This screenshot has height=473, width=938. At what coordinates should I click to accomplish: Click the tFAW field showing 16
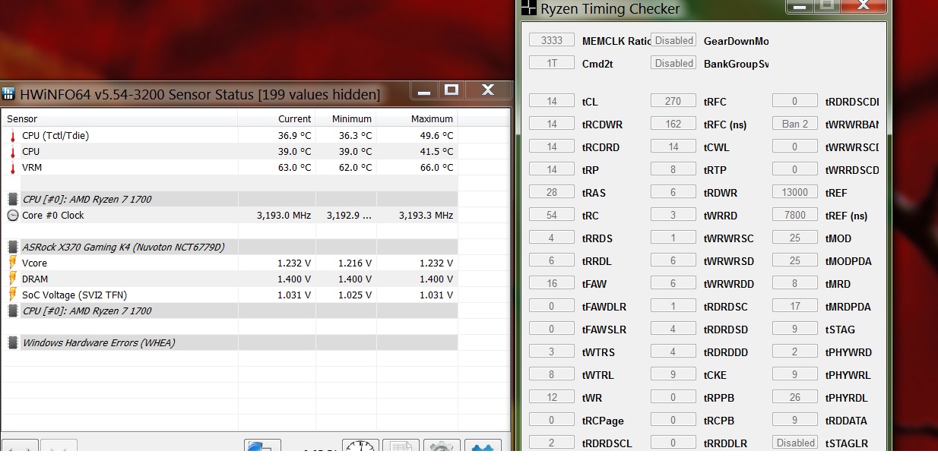552,283
